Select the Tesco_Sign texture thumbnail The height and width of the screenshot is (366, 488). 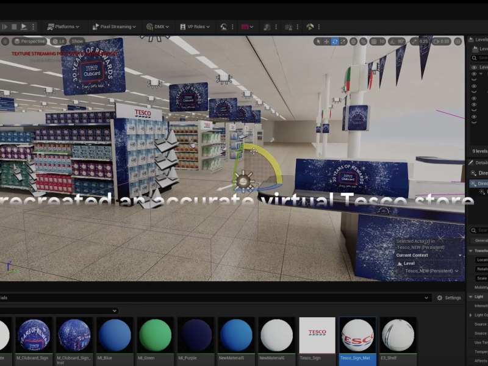point(317,335)
